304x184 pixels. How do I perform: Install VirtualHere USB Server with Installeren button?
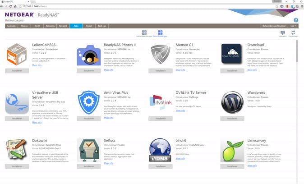point(17,119)
